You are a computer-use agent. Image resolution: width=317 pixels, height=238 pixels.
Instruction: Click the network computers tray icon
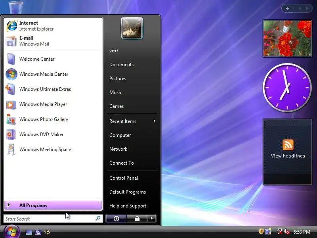[268, 232]
